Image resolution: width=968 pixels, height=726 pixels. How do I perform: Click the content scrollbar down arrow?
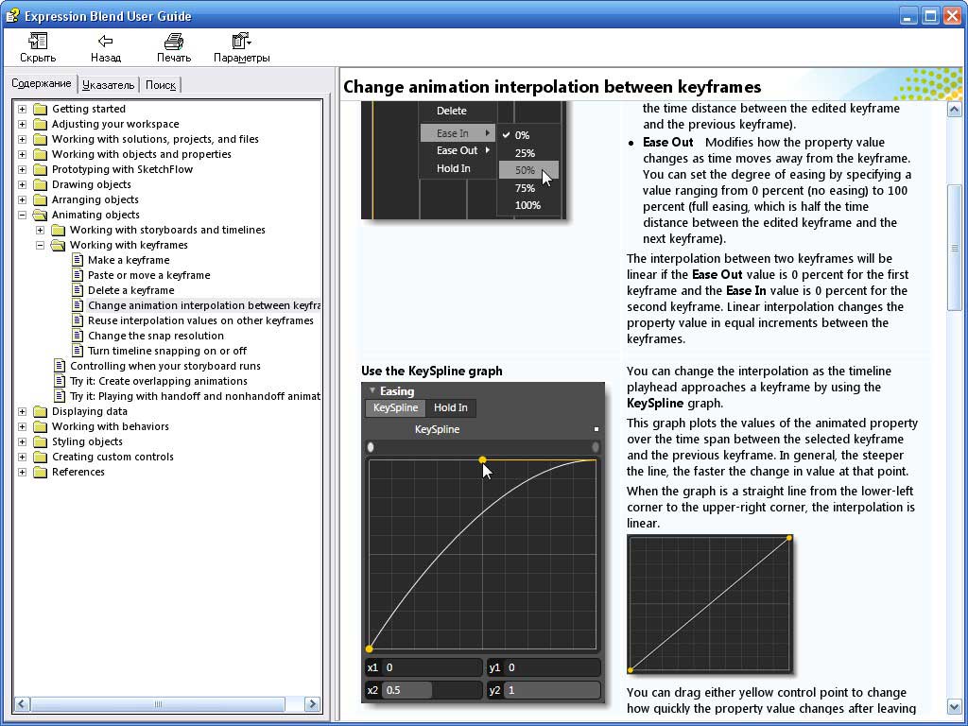(x=955, y=706)
